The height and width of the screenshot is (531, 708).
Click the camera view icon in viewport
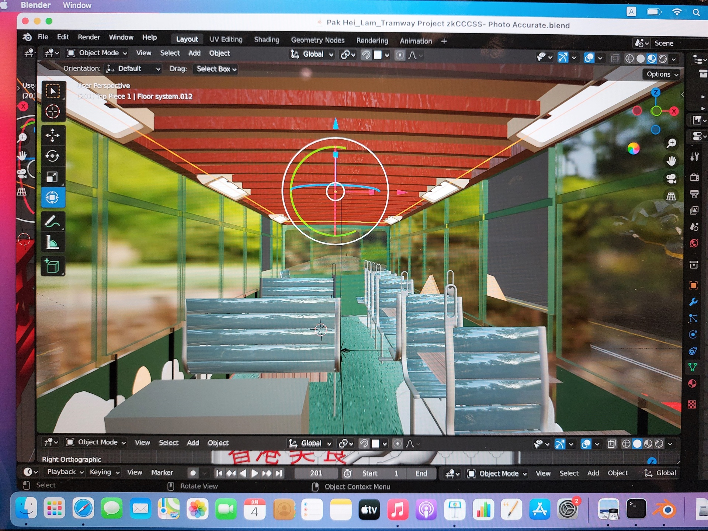click(x=671, y=179)
